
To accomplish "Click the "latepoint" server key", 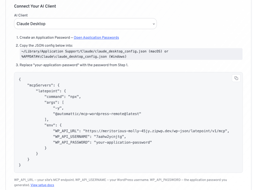I will click(47, 91).
